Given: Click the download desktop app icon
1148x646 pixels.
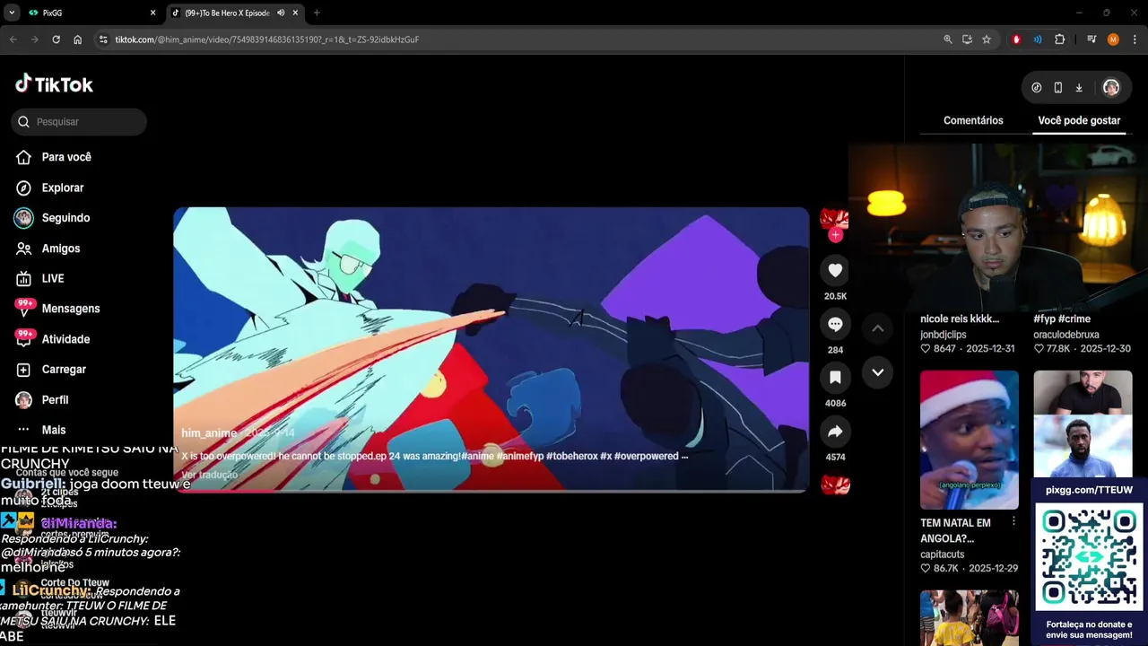Looking at the screenshot, I should pyautogui.click(x=1079, y=88).
